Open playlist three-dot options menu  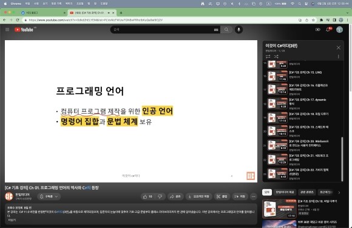coord(338,57)
